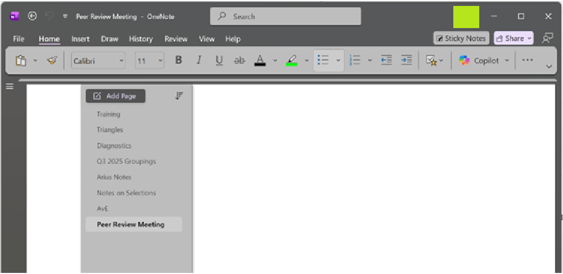This screenshot has height=274, width=563.
Task: Click in the Search box
Action: (x=285, y=17)
